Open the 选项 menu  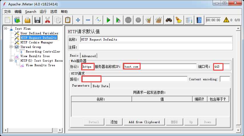click(x=54, y=12)
